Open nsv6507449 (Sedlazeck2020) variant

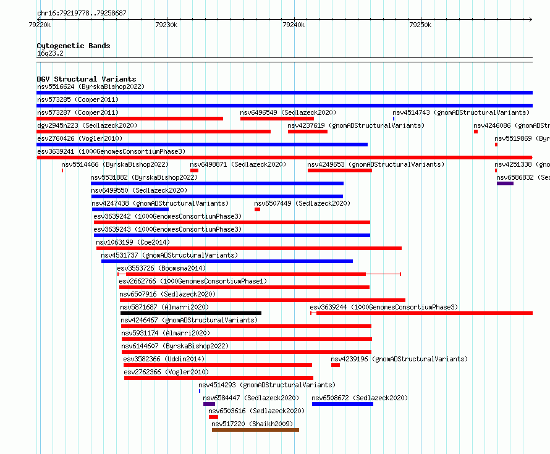pyautogui.click(x=302, y=203)
